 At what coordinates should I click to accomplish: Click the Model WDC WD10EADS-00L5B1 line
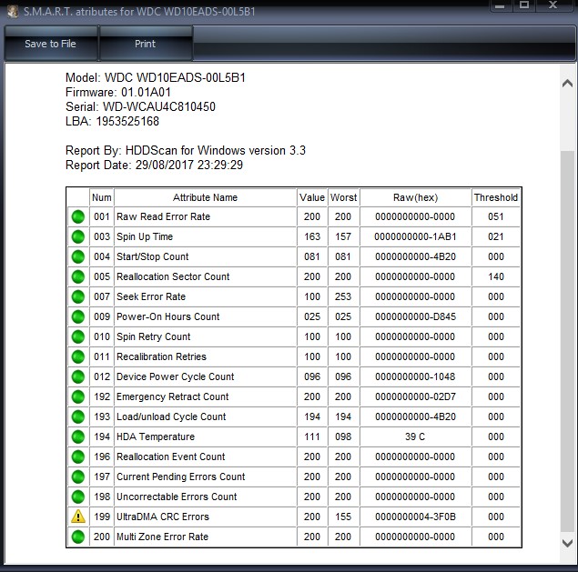click(156, 77)
